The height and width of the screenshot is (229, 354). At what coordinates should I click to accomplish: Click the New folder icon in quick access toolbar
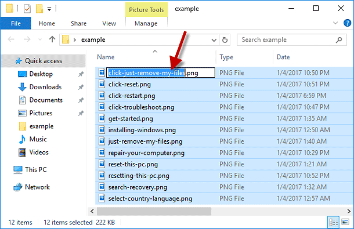point(39,9)
